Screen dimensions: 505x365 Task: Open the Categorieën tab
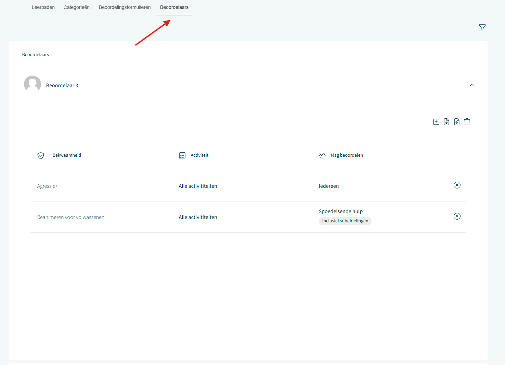(77, 7)
